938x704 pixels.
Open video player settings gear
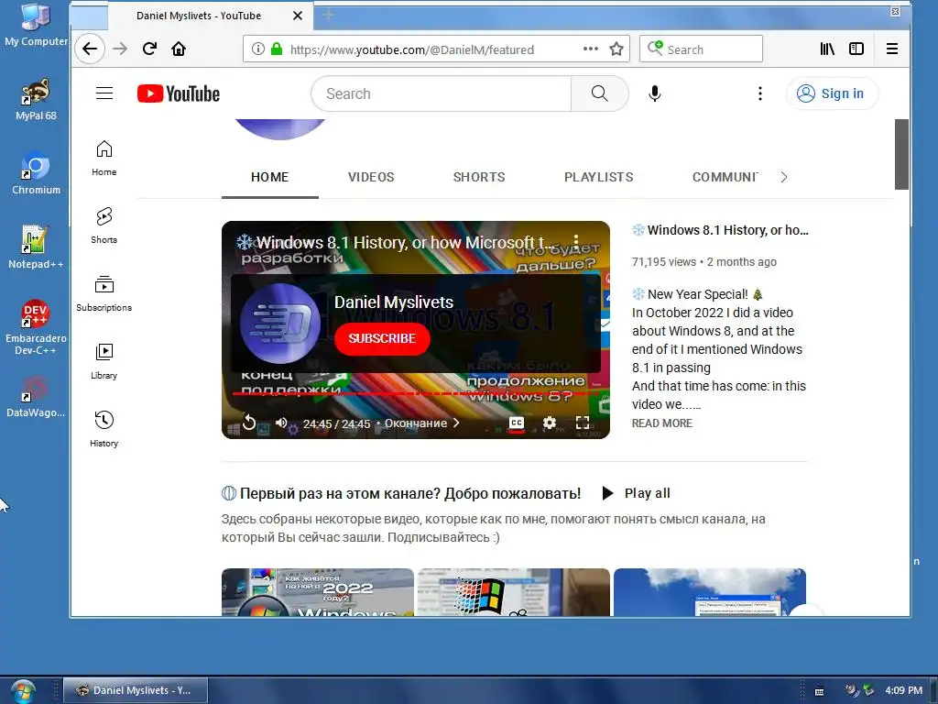point(550,423)
